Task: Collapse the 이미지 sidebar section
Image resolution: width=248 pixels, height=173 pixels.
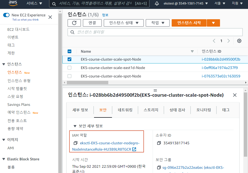Action: tap(4, 140)
